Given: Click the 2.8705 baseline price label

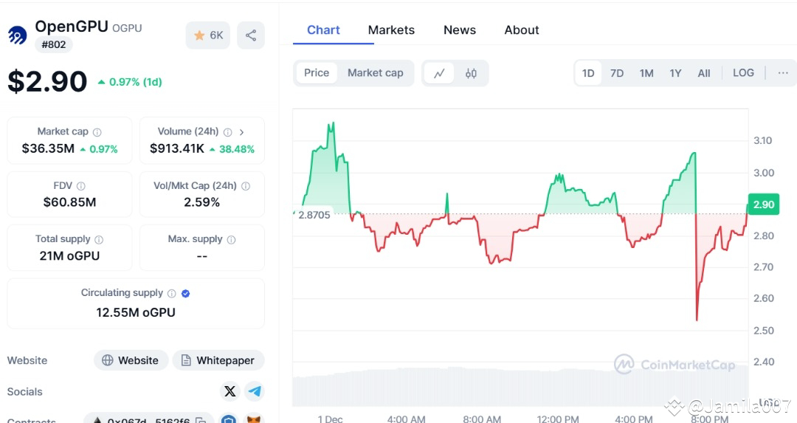Looking at the screenshot, I should pyautogui.click(x=314, y=215).
